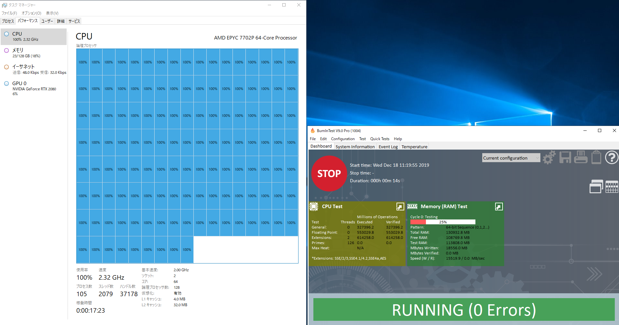Pop out the Memory (RAM) Test window
This screenshot has height=325, width=619.
[499, 207]
